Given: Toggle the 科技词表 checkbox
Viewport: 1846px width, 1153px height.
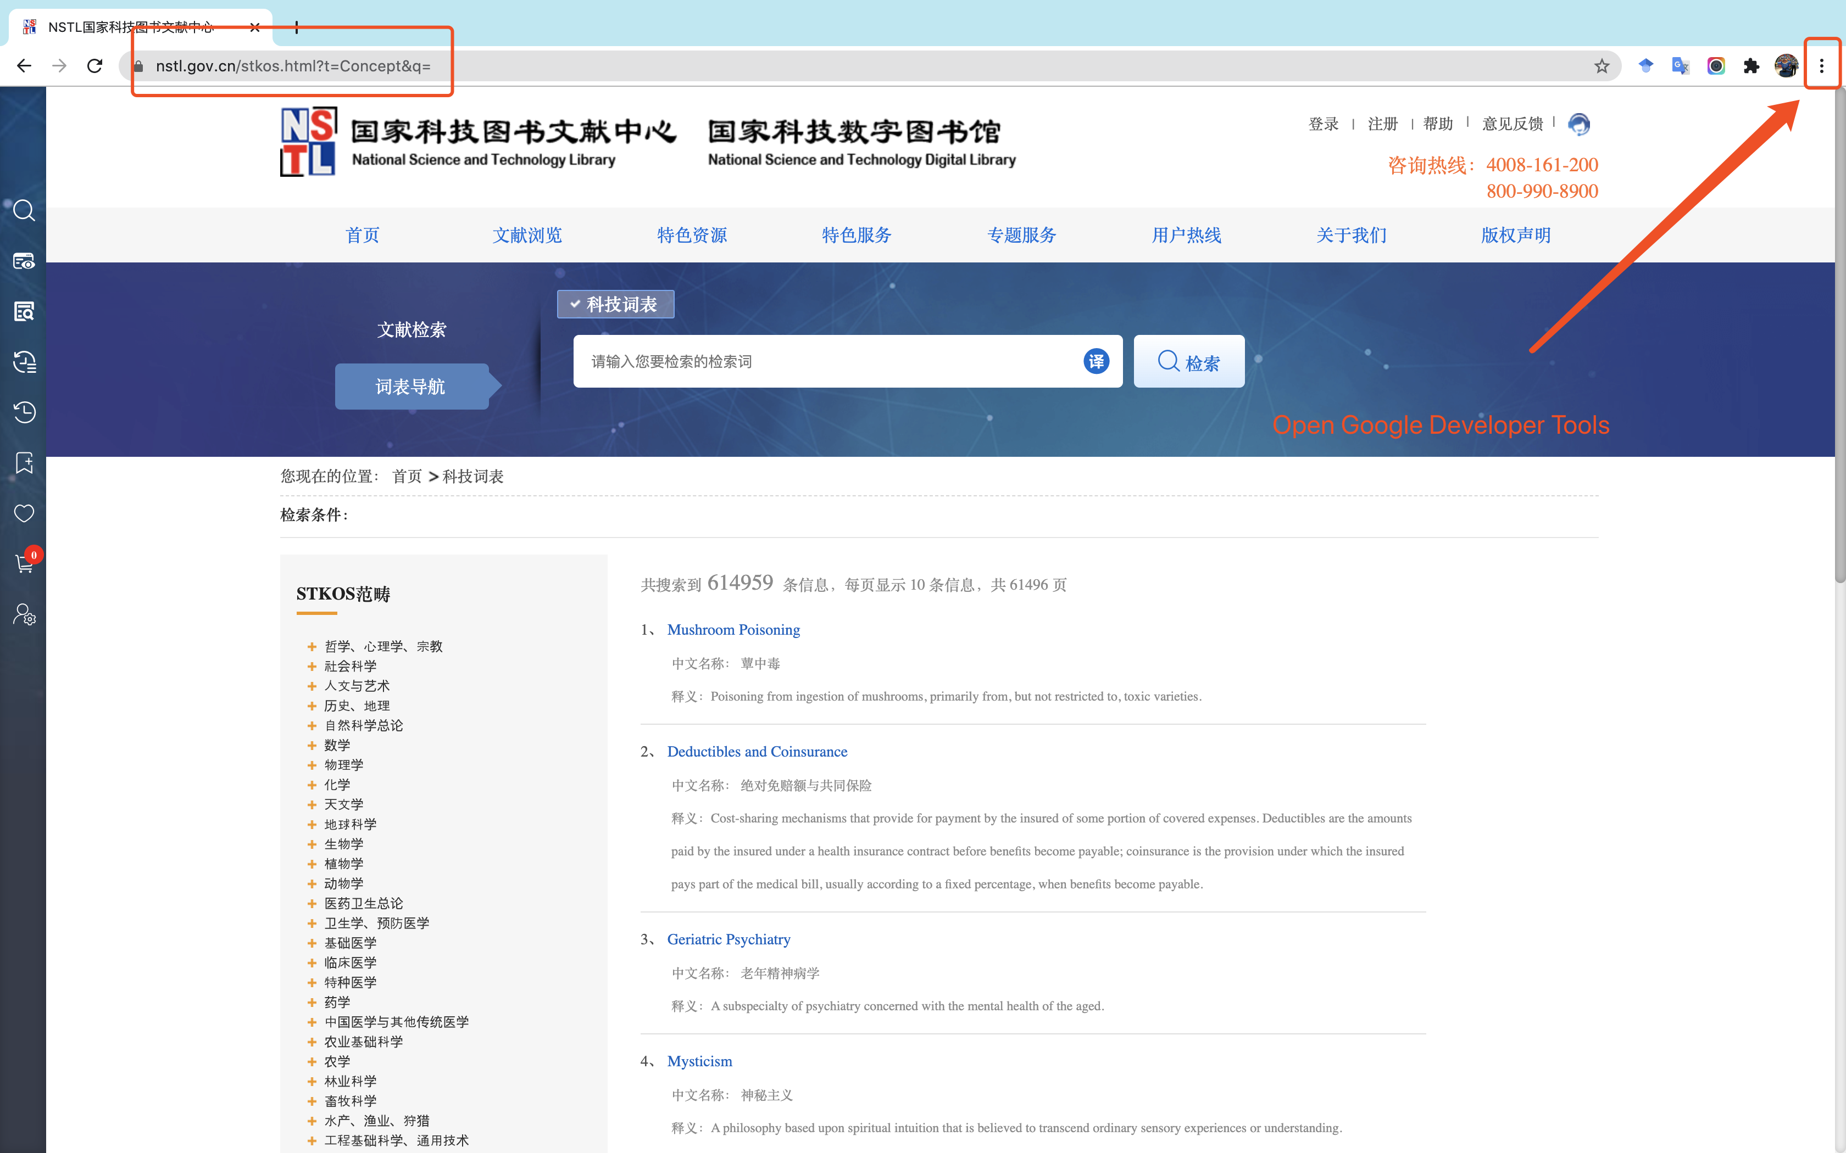Looking at the screenshot, I should click(576, 304).
